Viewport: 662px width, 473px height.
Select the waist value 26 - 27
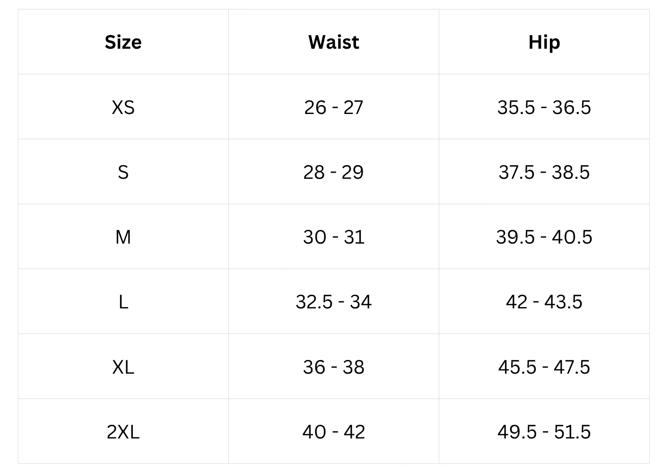click(333, 107)
